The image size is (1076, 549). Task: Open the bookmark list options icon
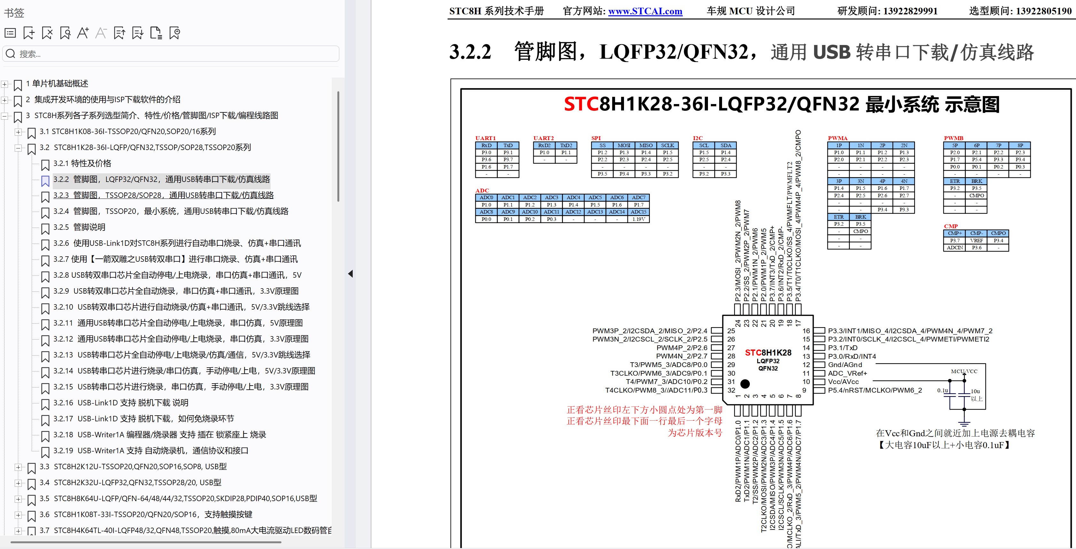(x=11, y=33)
